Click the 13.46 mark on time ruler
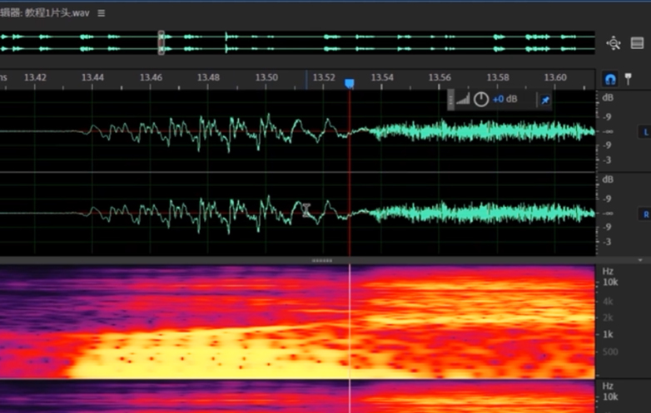Image resolution: width=651 pixels, height=413 pixels. click(x=151, y=77)
